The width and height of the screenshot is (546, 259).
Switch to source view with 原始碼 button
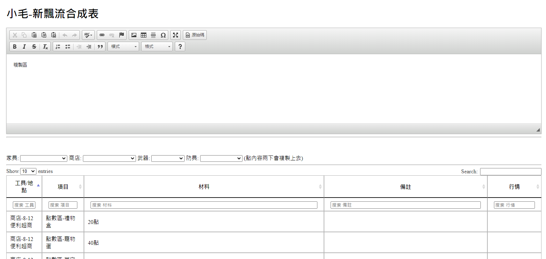[x=195, y=35]
